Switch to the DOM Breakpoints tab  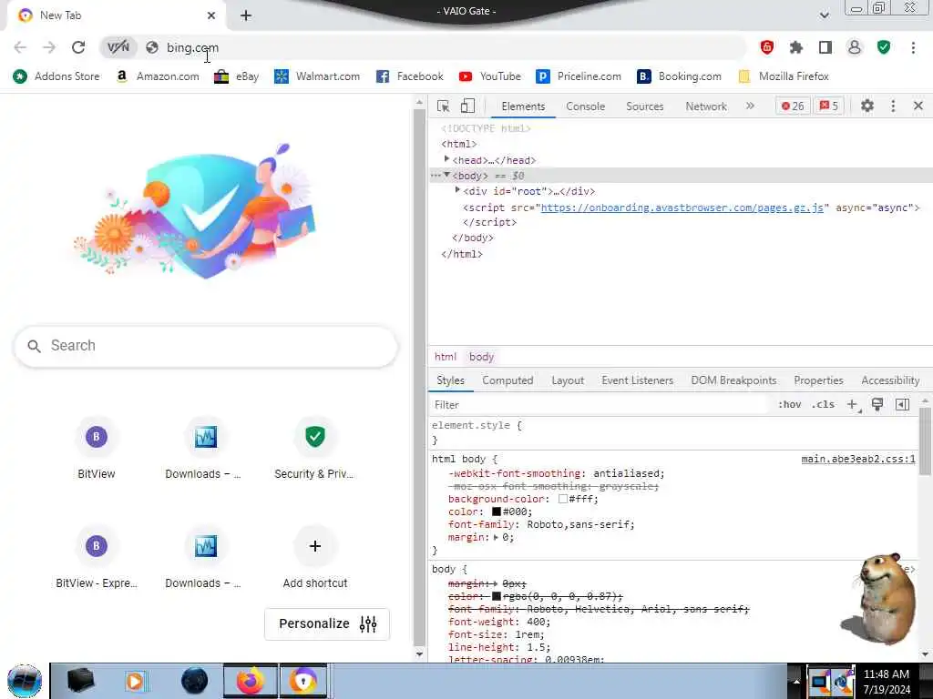[733, 380]
